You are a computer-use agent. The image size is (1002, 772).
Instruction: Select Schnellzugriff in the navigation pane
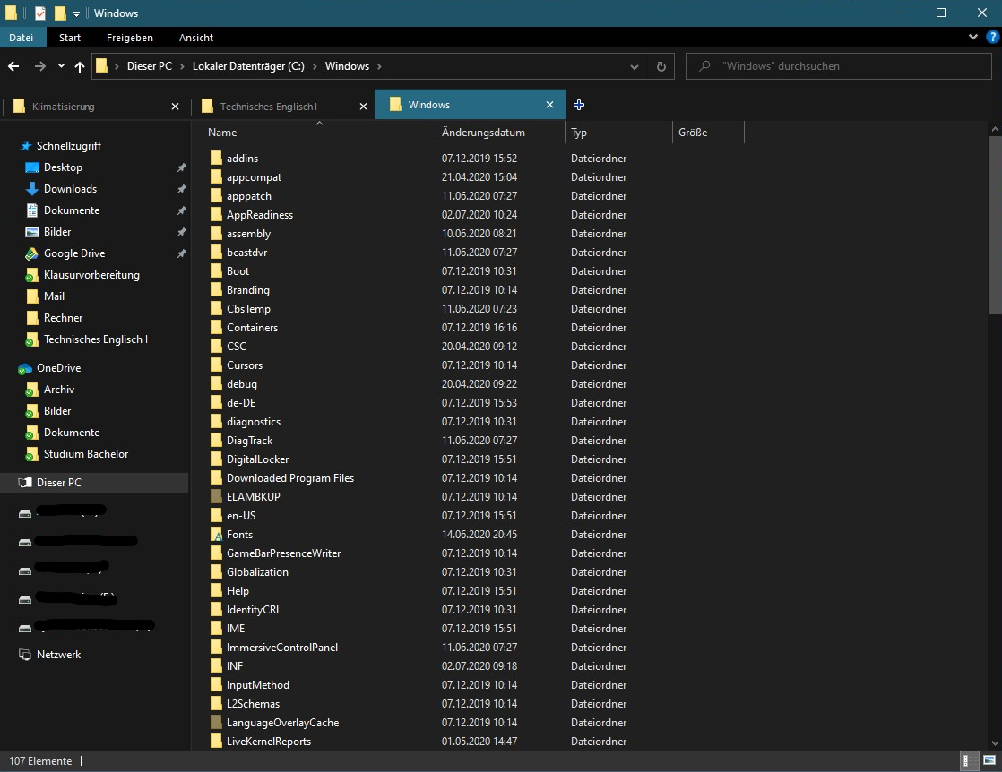68,146
